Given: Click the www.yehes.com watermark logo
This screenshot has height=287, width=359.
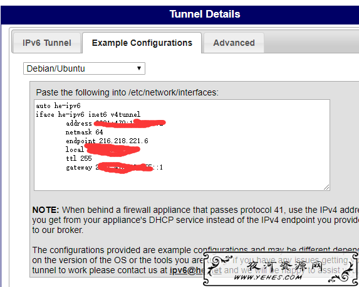Looking at the screenshot, I should click(x=281, y=269).
